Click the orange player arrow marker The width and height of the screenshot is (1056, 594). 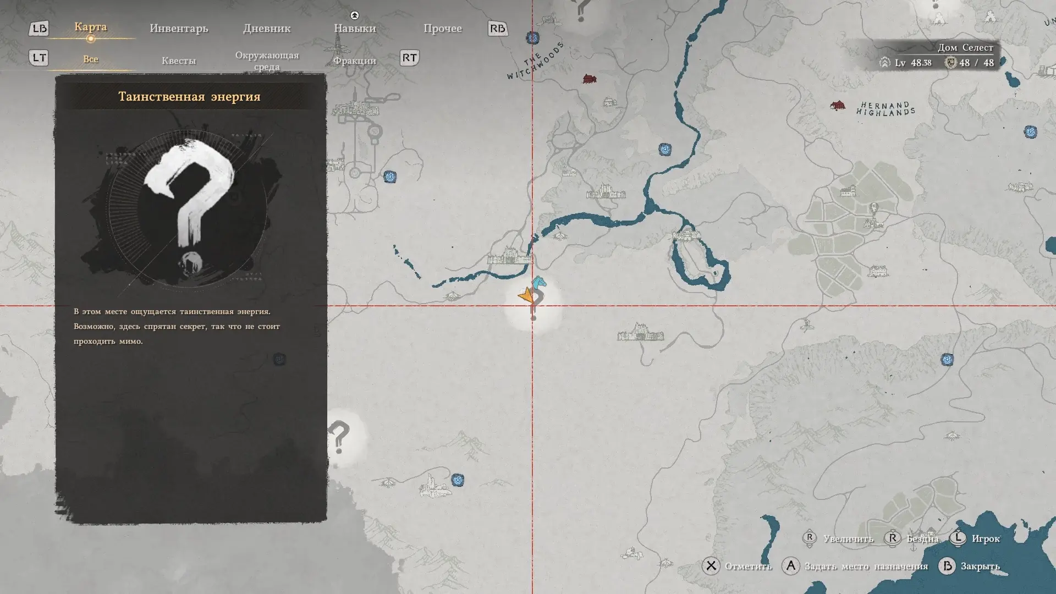(x=526, y=297)
